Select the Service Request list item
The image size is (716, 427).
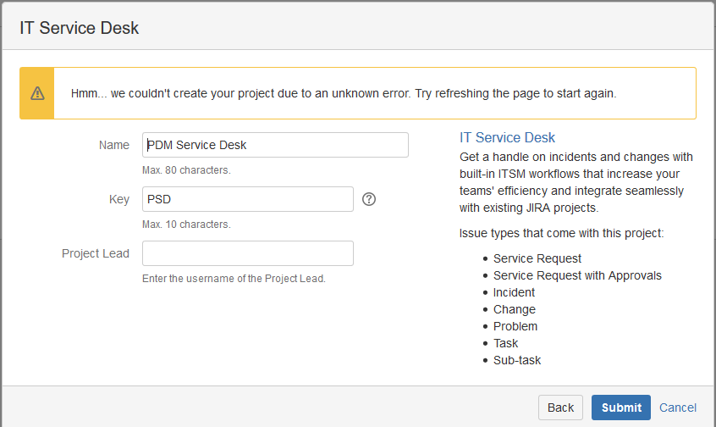pos(537,258)
